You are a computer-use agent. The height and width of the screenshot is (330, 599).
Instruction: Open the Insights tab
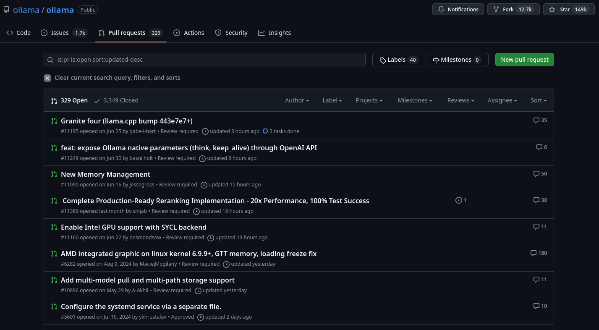(x=275, y=33)
